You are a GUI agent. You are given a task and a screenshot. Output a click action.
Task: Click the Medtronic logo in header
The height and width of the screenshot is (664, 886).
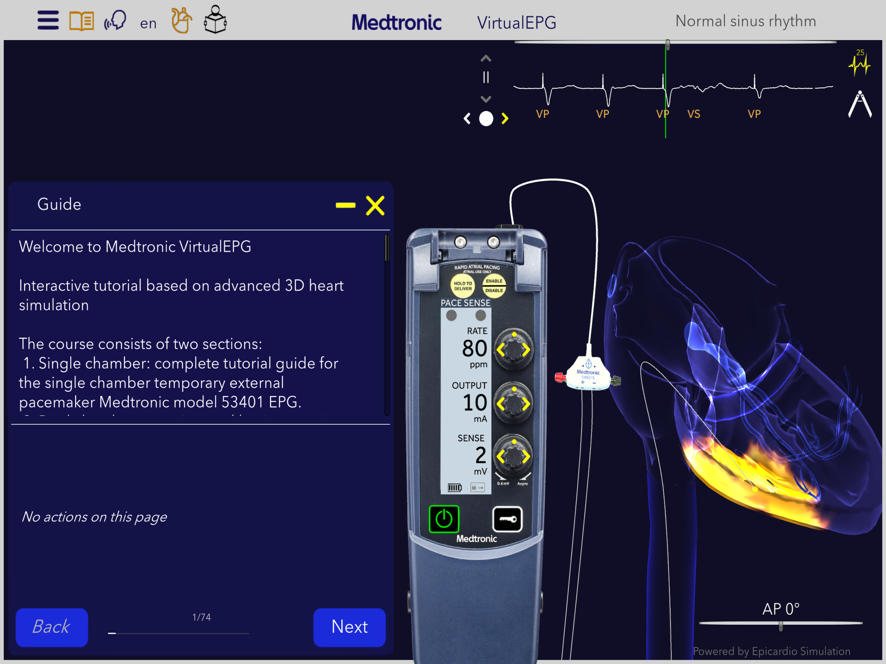[x=397, y=22]
